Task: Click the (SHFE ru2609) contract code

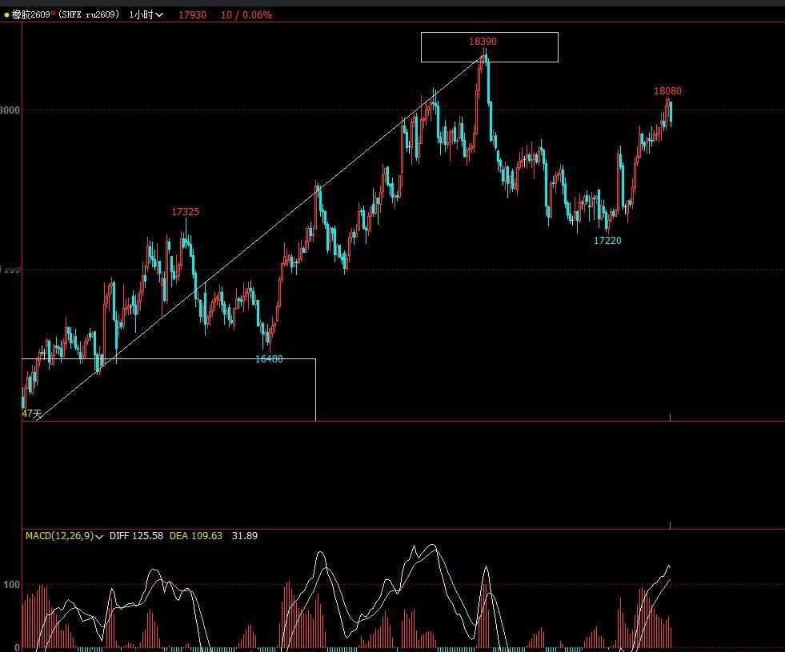Action: coord(89,14)
